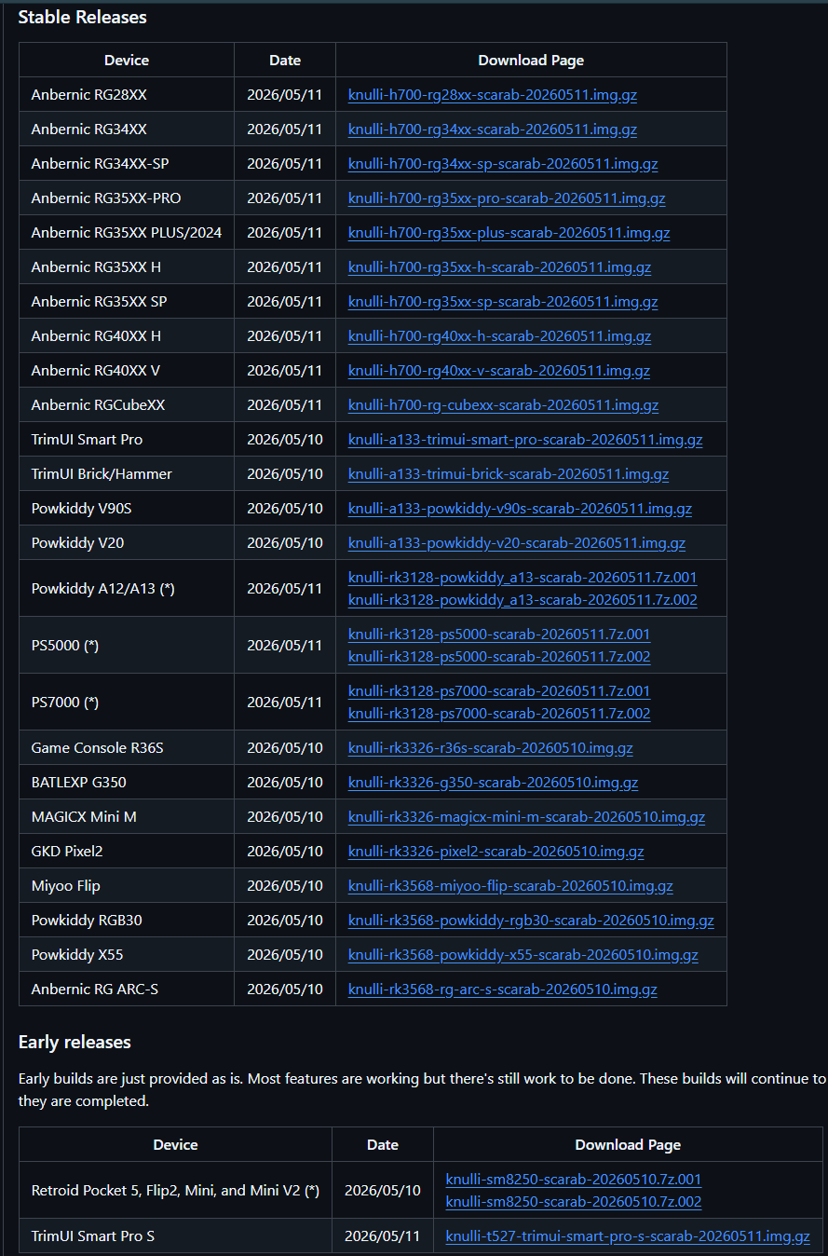Open knulli-h700-rg28xx-scarab-20260511.img.gz download link

coord(493,94)
